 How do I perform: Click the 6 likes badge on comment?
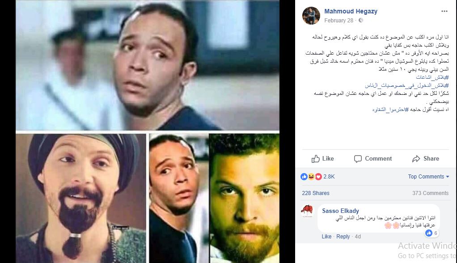pos(432,233)
